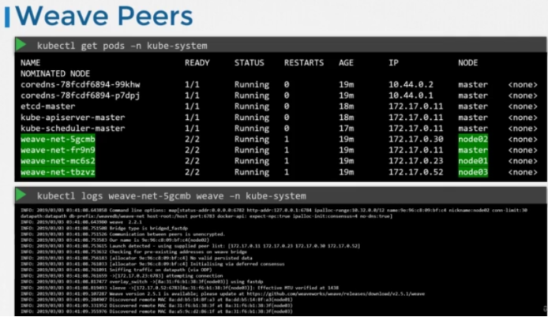Click the 2/2 ready value for weave-net-5gcmb
This screenshot has height=317, width=548.
[192, 140]
